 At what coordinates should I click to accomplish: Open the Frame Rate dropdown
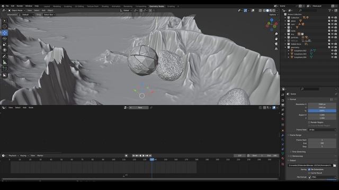[322, 130]
